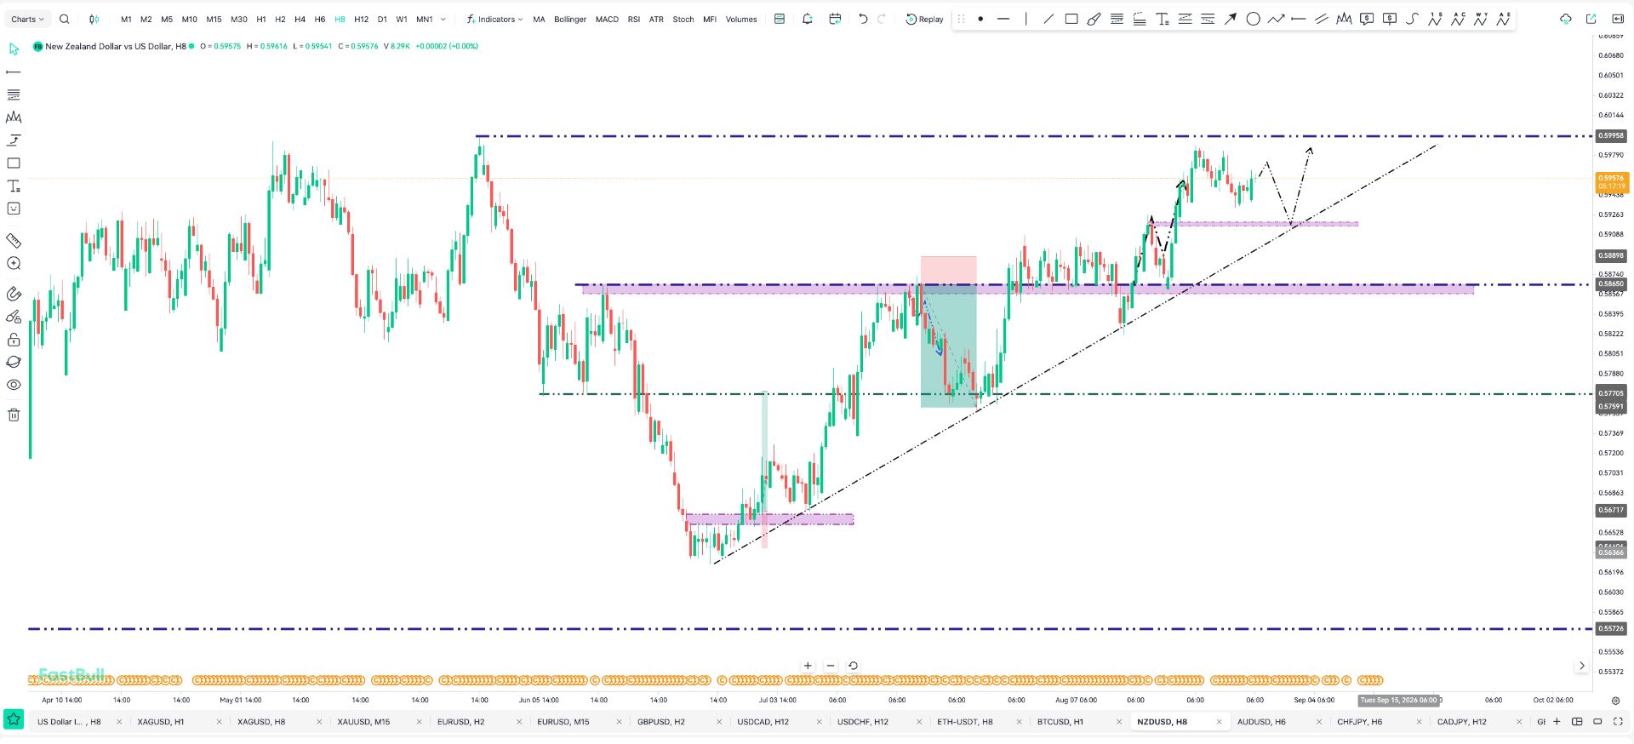The image size is (1634, 744).
Task: Switch to the GBPUSD, H2 tab
Action: pos(661,722)
